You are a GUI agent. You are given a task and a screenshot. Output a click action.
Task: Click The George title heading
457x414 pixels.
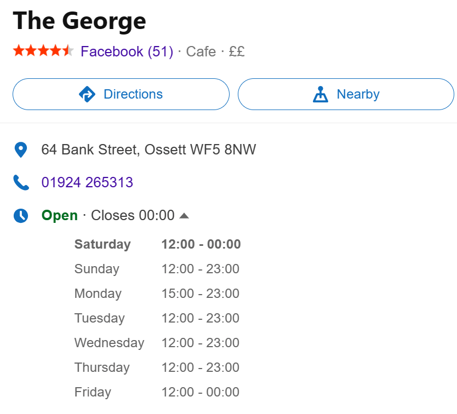79,21
